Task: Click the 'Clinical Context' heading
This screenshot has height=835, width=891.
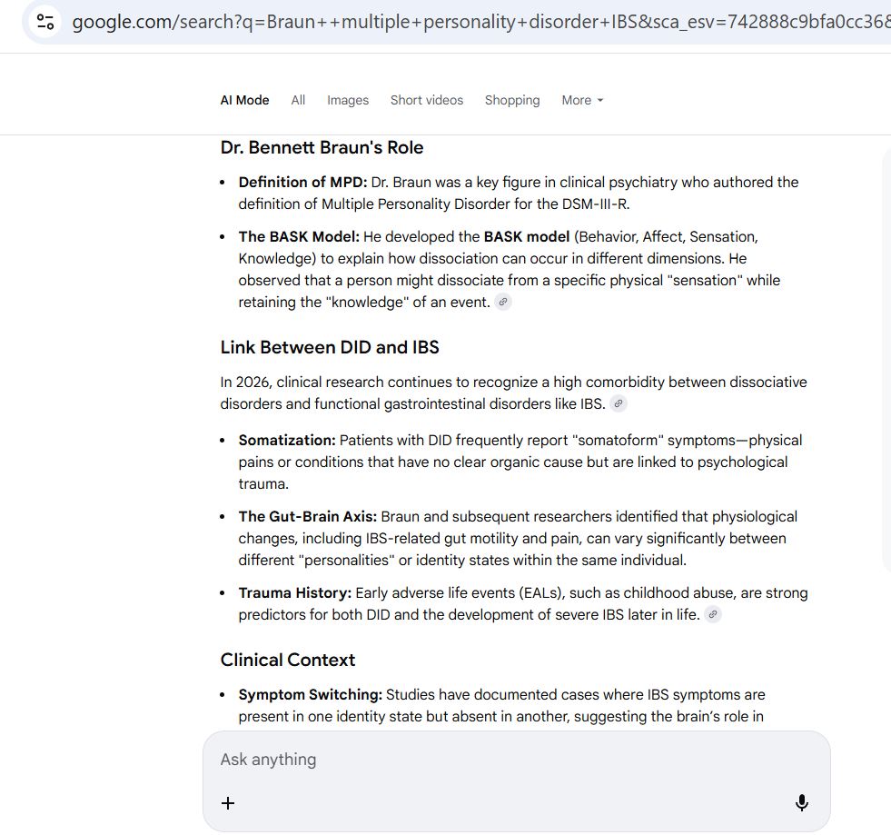Action: (288, 660)
